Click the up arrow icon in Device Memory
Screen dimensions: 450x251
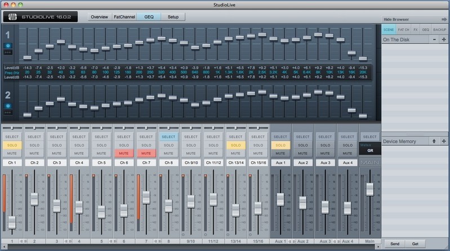tap(434, 142)
